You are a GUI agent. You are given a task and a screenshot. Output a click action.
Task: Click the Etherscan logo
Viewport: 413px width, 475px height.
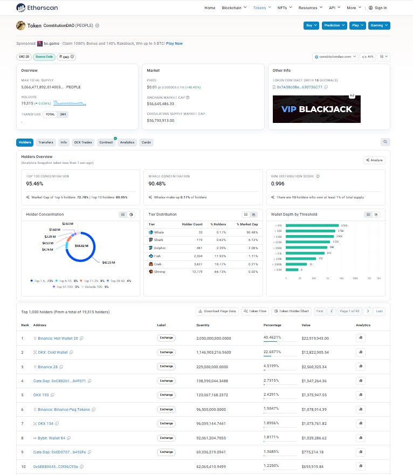pyautogui.click(x=37, y=8)
